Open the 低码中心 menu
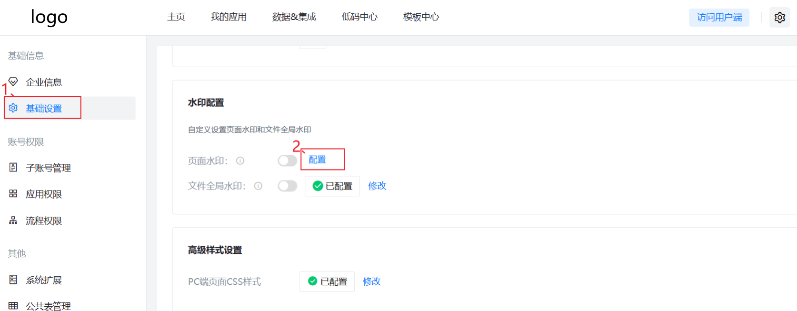 pos(359,17)
